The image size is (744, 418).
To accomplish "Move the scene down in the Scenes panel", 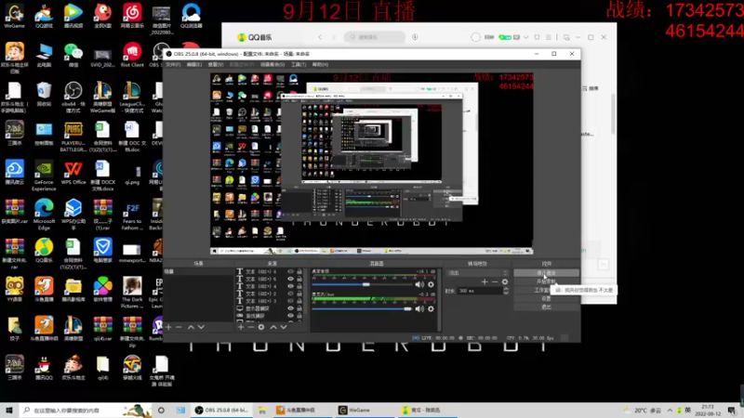I will coord(201,327).
